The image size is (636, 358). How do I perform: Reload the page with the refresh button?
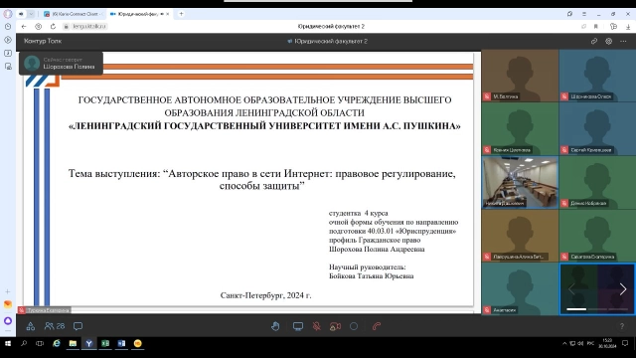coord(53,27)
